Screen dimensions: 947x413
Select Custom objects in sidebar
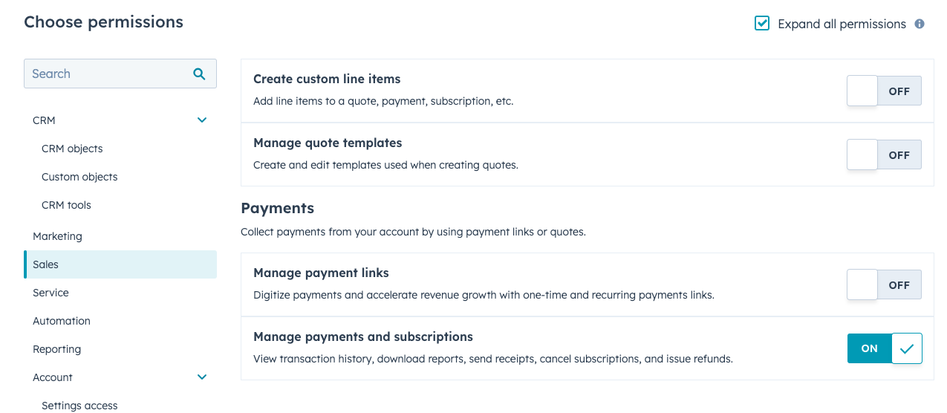point(79,177)
